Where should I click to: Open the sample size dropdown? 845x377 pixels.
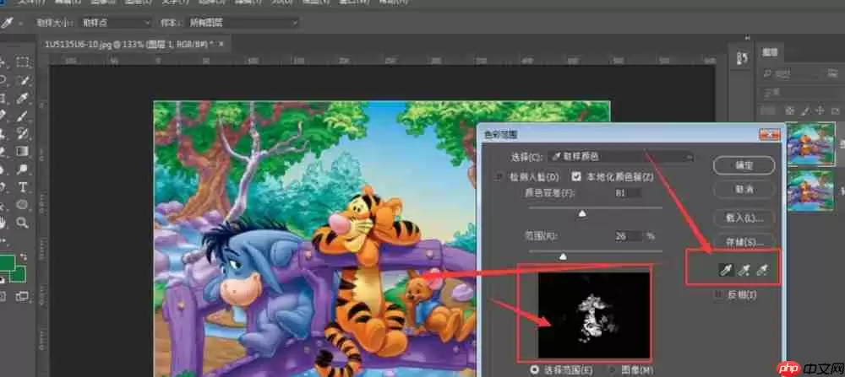point(115,23)
